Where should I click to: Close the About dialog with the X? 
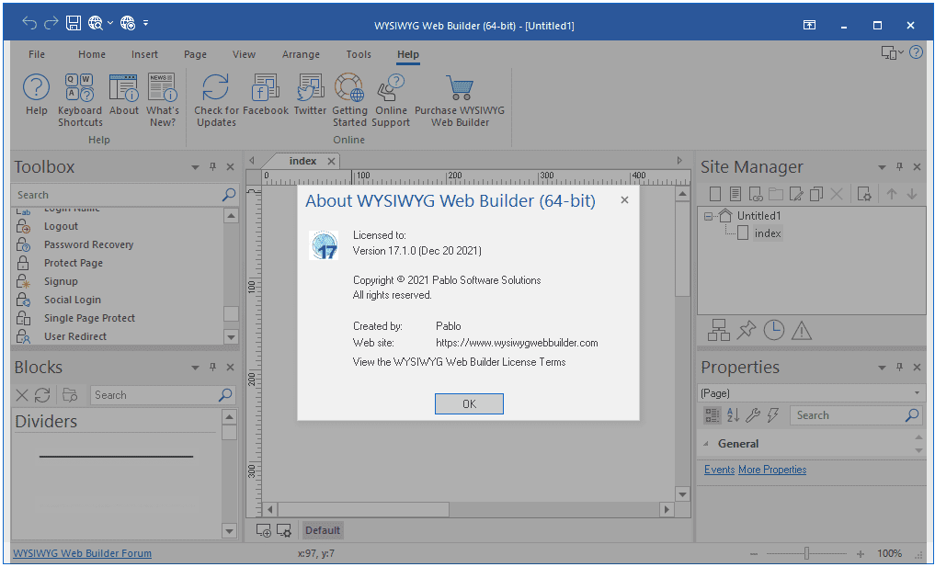624,200
